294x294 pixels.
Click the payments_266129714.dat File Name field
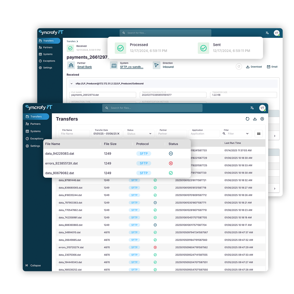[103, 95]
